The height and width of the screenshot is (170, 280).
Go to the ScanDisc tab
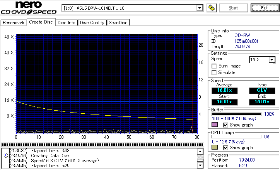[118, 23]
